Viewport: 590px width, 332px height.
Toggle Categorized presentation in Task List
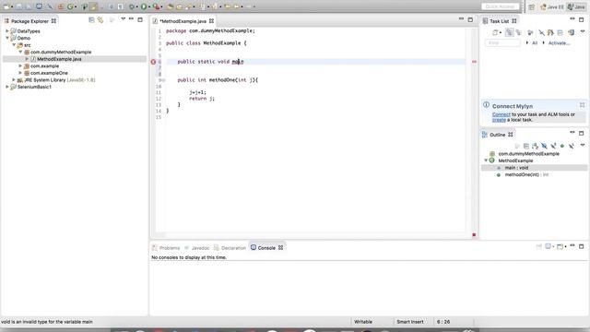click(x=510, y=33)
